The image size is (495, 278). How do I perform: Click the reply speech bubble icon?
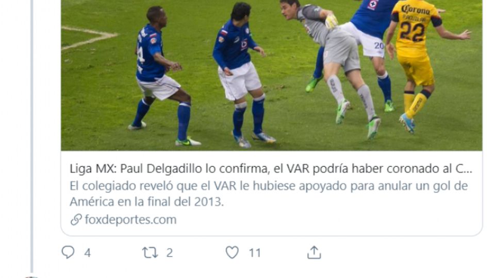(x=68, y=252)
